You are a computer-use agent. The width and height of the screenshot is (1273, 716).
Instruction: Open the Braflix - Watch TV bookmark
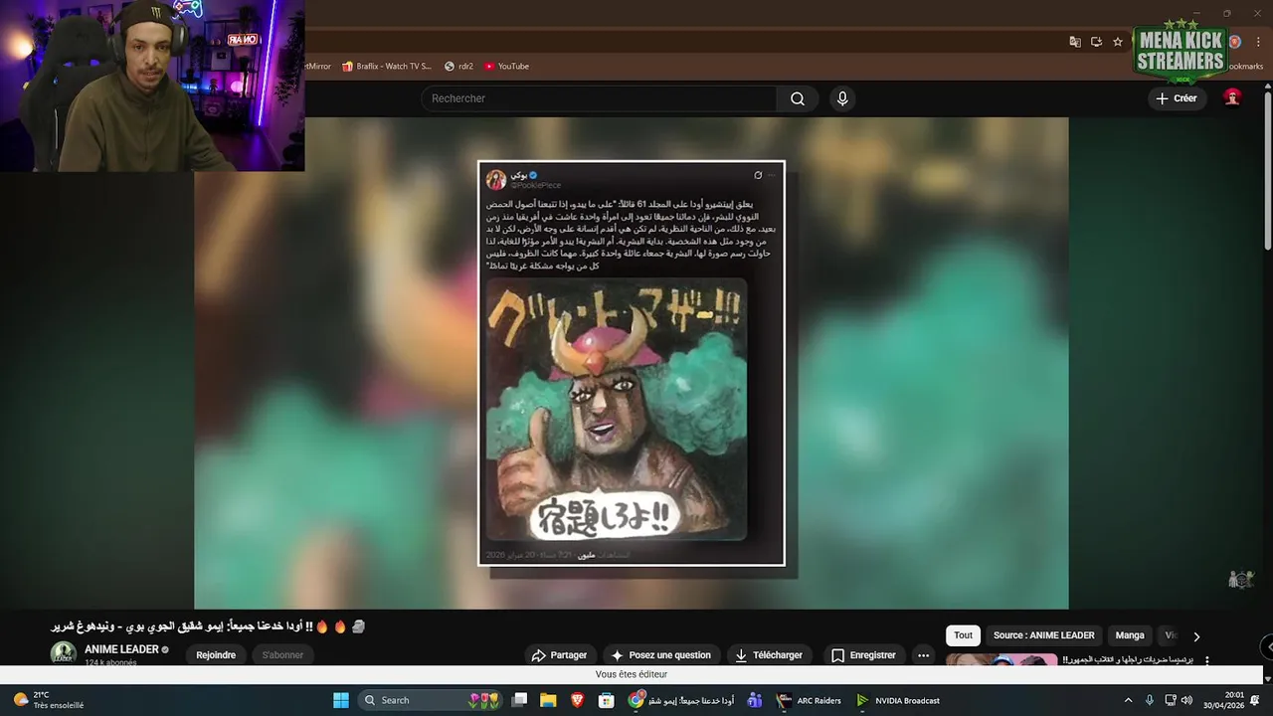point(387,67)
